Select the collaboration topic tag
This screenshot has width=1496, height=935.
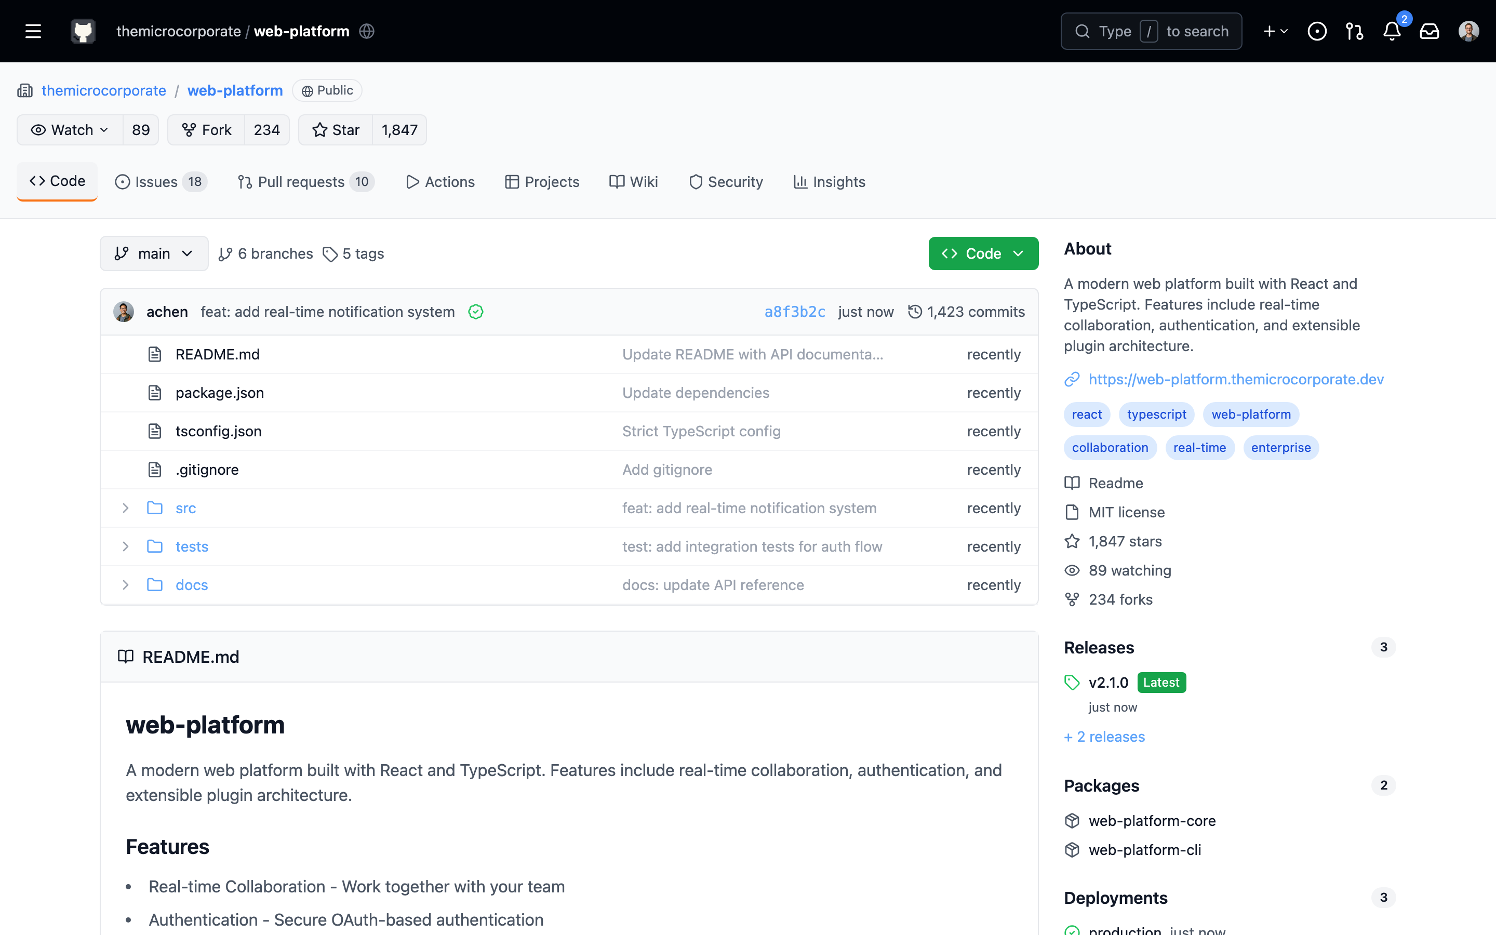[1110, 448]
